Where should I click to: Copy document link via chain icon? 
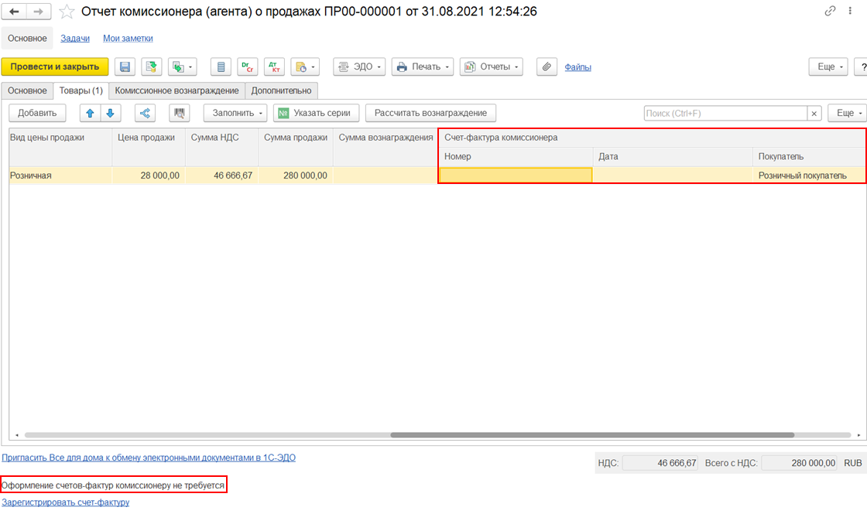[830, 11]
